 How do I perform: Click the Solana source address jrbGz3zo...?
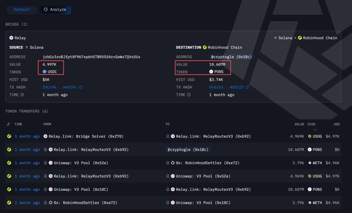pos(92,57)
